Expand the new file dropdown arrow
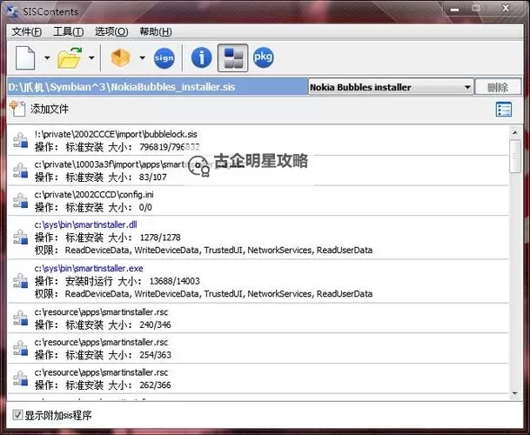The width and height of the screenshot is (530, 435). (x=47, y=59)
